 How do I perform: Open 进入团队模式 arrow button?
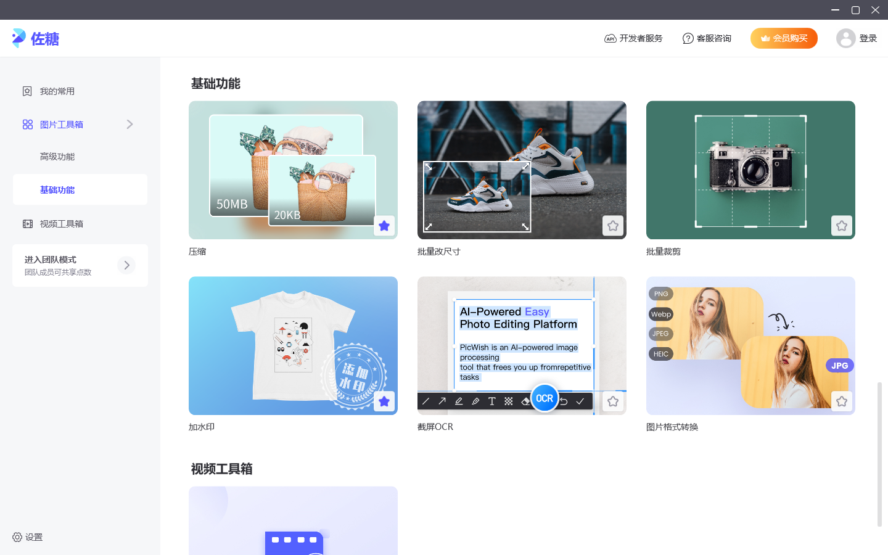pyautogui.click(x=126, y=265)
